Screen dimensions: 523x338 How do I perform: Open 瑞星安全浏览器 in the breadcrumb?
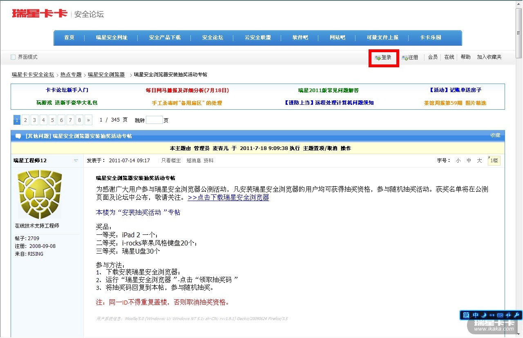pyautogui.click(x=106, y=75)
